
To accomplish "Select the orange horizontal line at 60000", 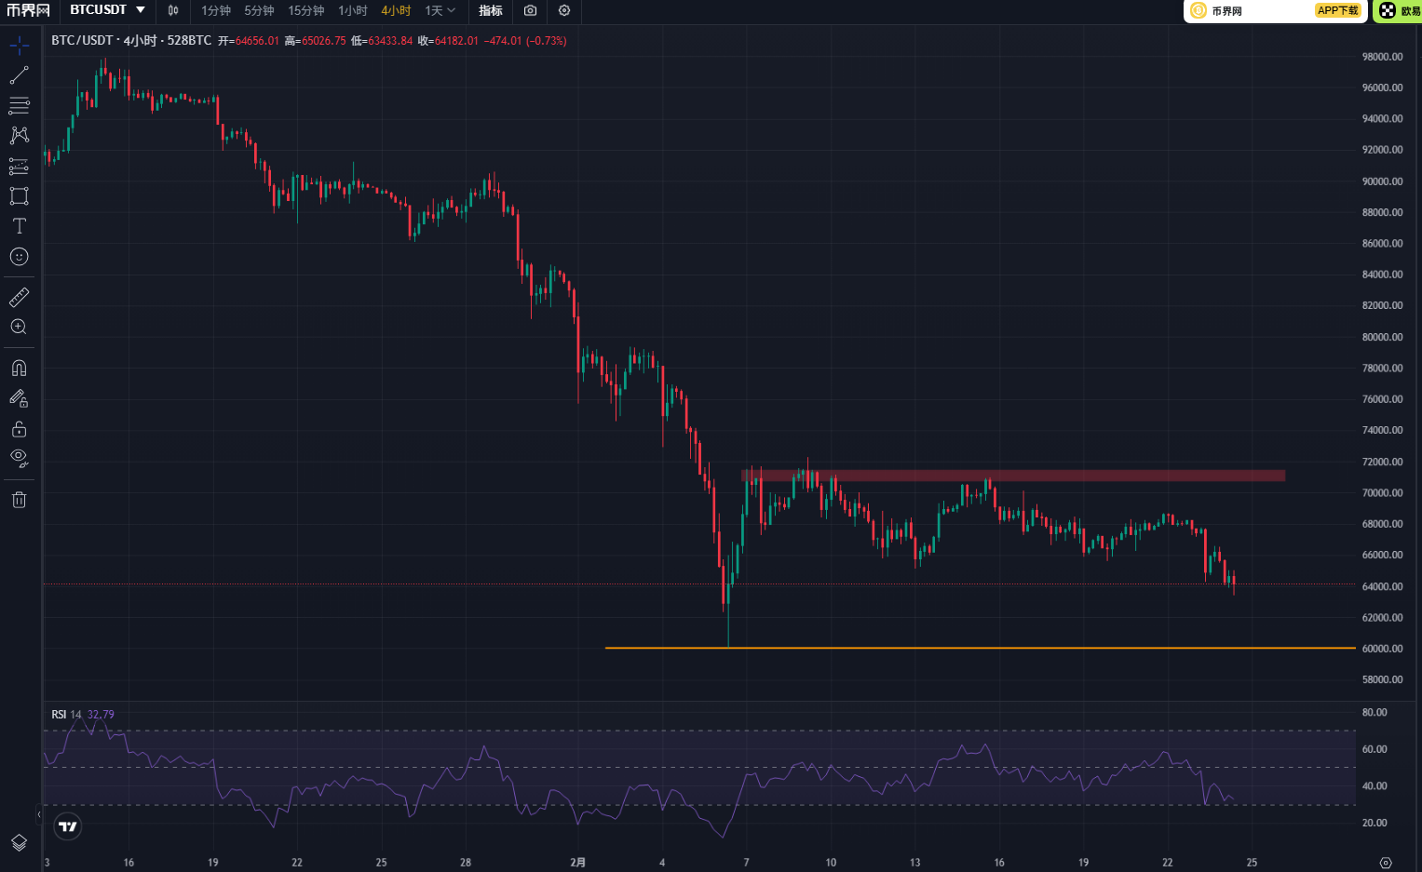I will pos(980,648).
